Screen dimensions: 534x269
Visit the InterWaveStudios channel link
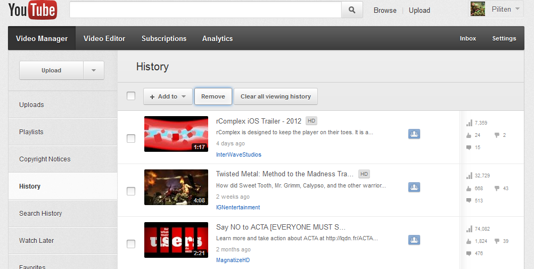pyautogui.click(x=239, y=154)
